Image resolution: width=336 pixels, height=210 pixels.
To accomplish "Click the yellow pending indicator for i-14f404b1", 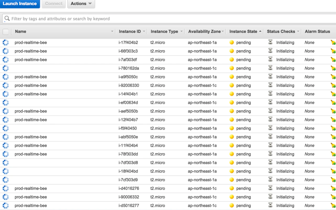I will point(232,94).
